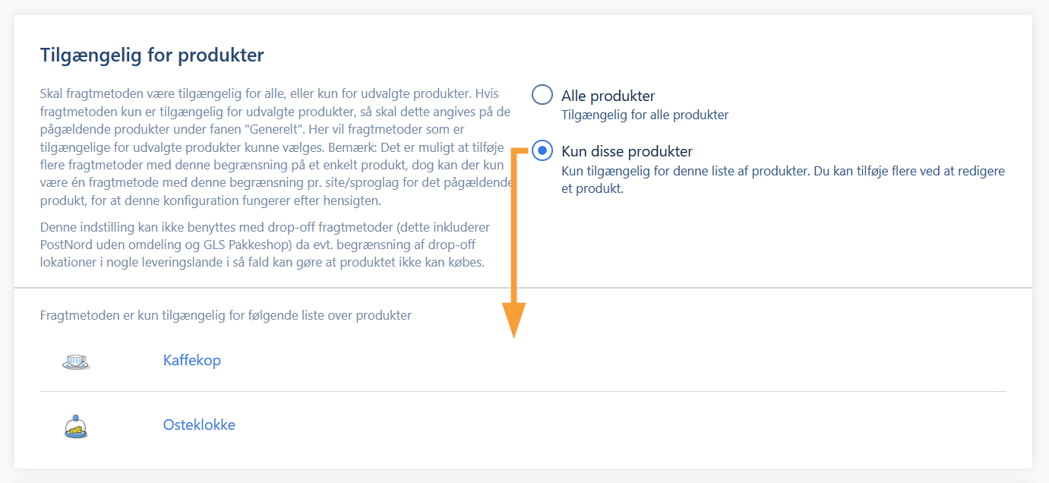Viewport: 1049px width, 483px height.
Task: Click the divider between Kaffekop and Osteklokke
Action: pos(523,392)
